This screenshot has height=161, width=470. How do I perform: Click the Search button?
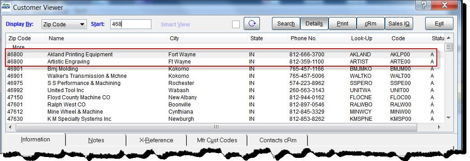(286, 24)
